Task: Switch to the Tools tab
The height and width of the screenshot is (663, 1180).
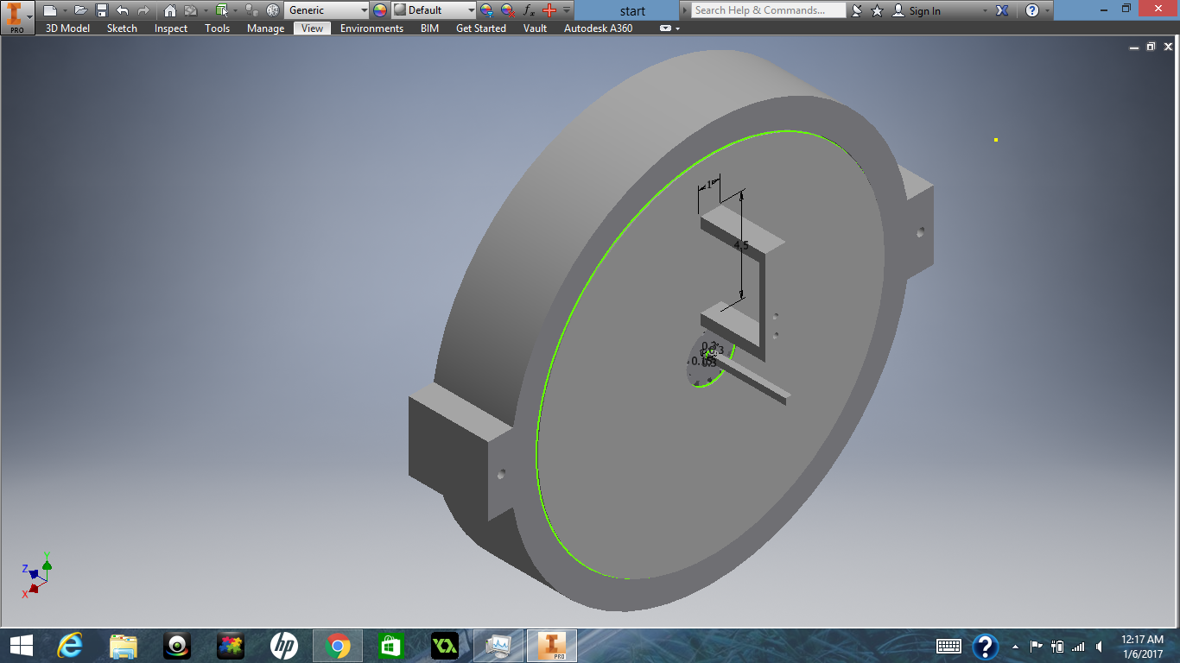Action: click(x=217, y=28)
